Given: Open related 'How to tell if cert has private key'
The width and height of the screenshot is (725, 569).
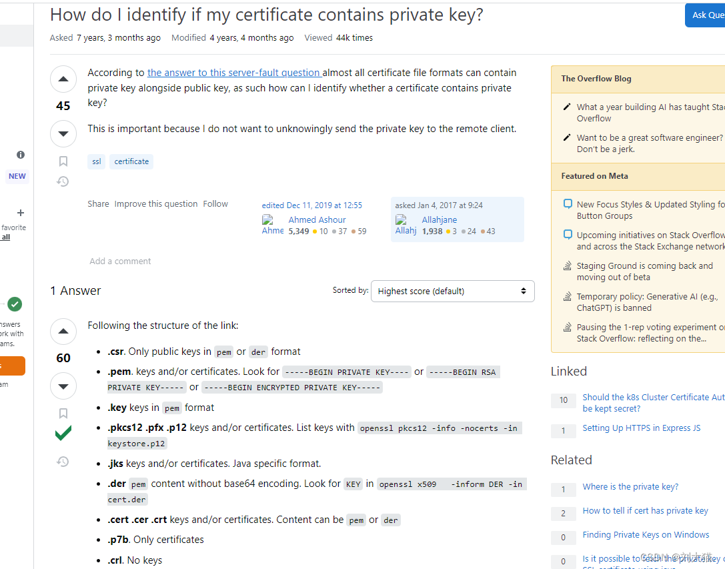Looking at the screenshot, I should [645, 511].
